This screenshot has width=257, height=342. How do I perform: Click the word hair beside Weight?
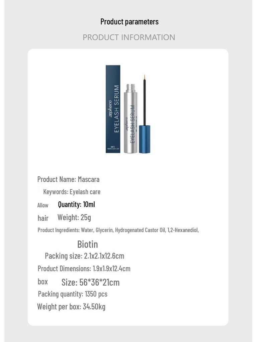pyautogui.click(x=43, y=218)
